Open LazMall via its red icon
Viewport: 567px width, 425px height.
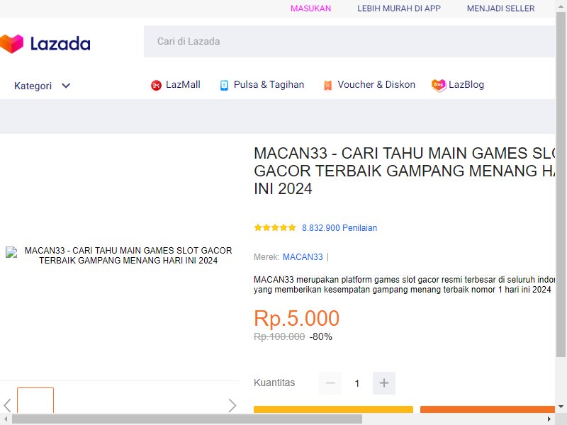click(x=157, y=85)
